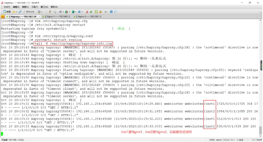This screenshot has width=263, height=142.
Task: Maximize the Xshell window
Action: click(250, 3)
